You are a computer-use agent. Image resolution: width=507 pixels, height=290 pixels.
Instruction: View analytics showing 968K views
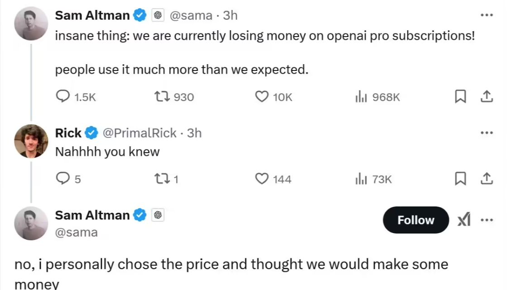[362, 96]
